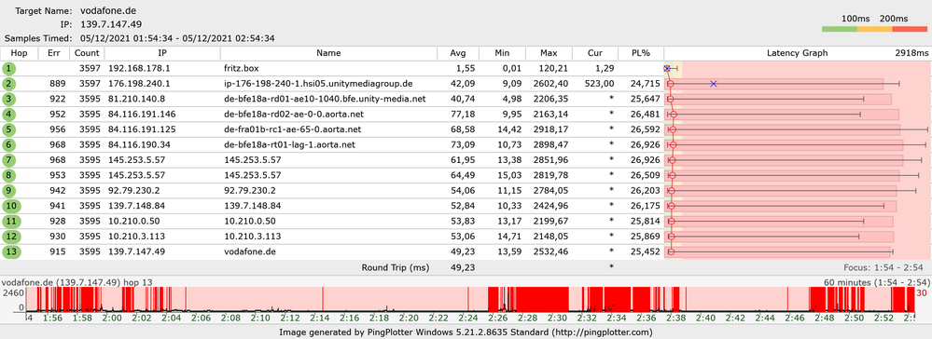This screenshot has width=932, height=339.
Task: Click the 60 minutes (1:54 - 2:54) label
Action: click(x=876, y=282)
